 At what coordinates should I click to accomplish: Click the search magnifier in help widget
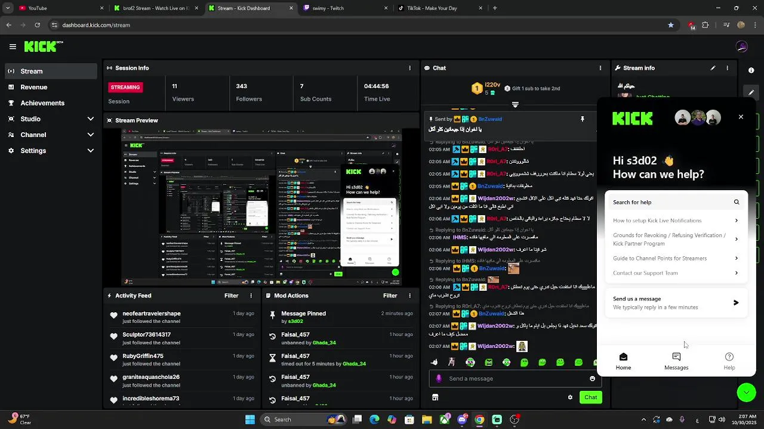click(737, 202)
